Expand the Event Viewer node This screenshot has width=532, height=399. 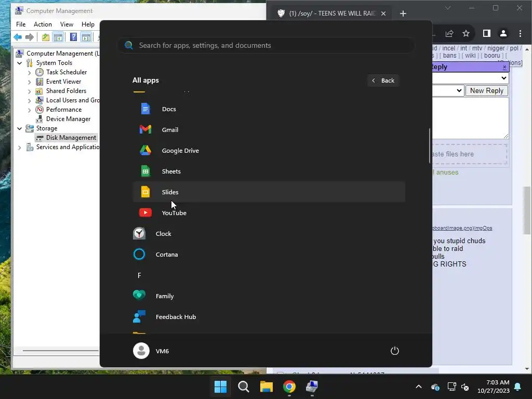point(29,82)
